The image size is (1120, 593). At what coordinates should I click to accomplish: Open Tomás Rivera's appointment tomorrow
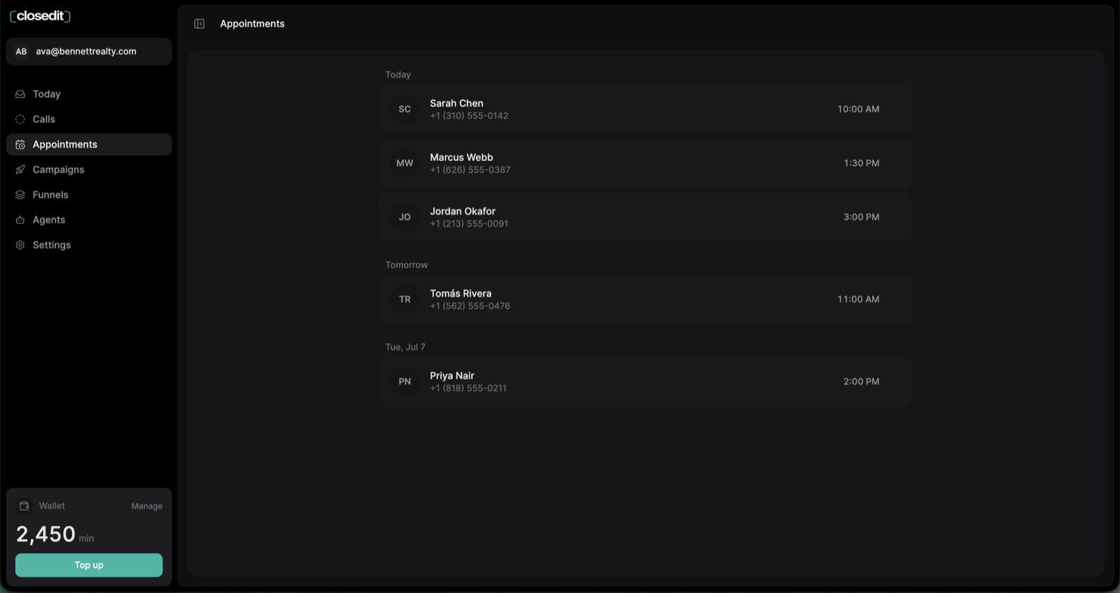(645, 299)
